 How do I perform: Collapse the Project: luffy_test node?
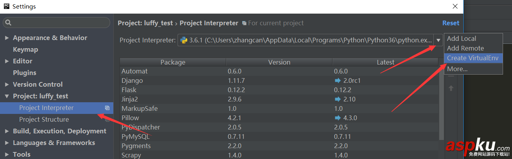(7, 96)
